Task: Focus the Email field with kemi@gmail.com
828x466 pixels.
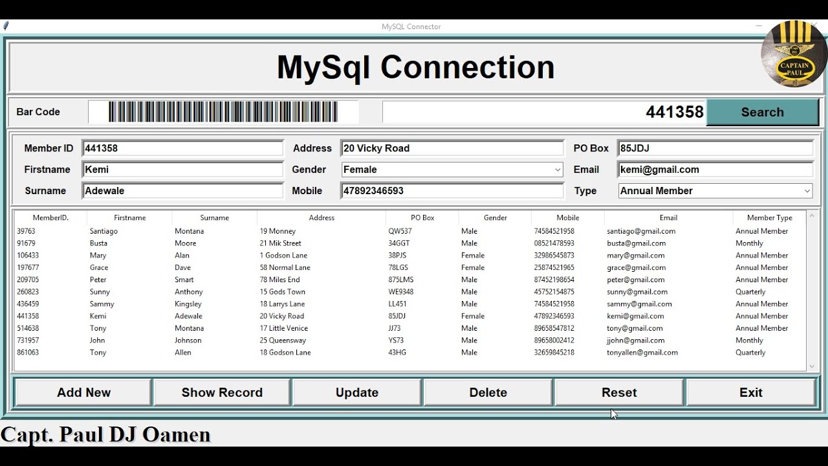Action: pos(715,170)
